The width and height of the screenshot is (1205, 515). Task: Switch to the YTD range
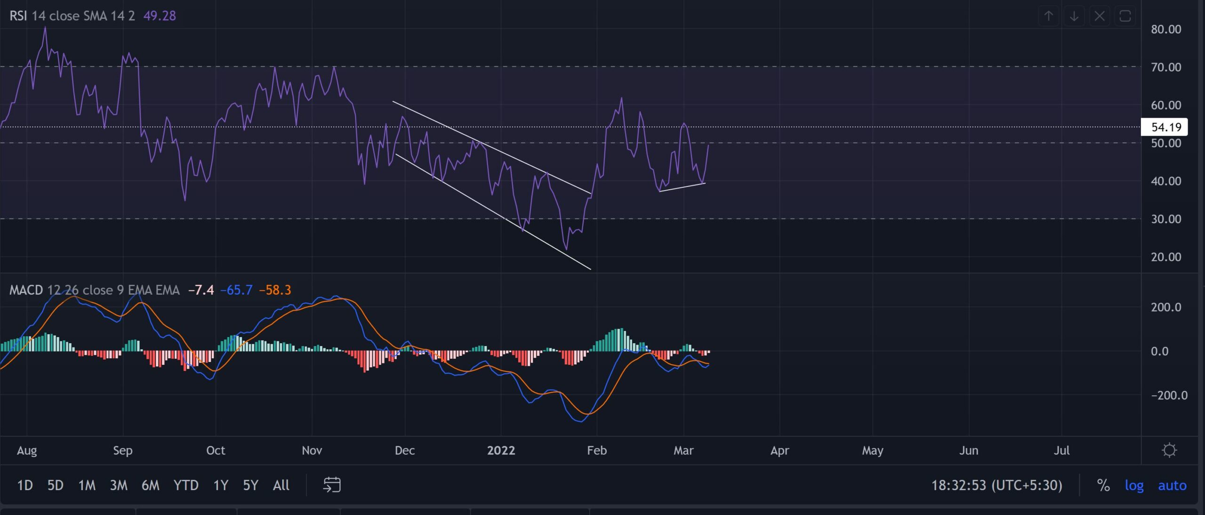click(186, 485)
